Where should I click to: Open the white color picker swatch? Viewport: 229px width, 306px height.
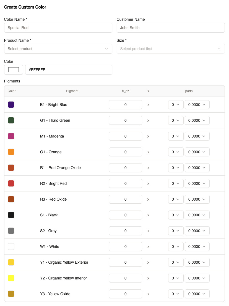14,70
